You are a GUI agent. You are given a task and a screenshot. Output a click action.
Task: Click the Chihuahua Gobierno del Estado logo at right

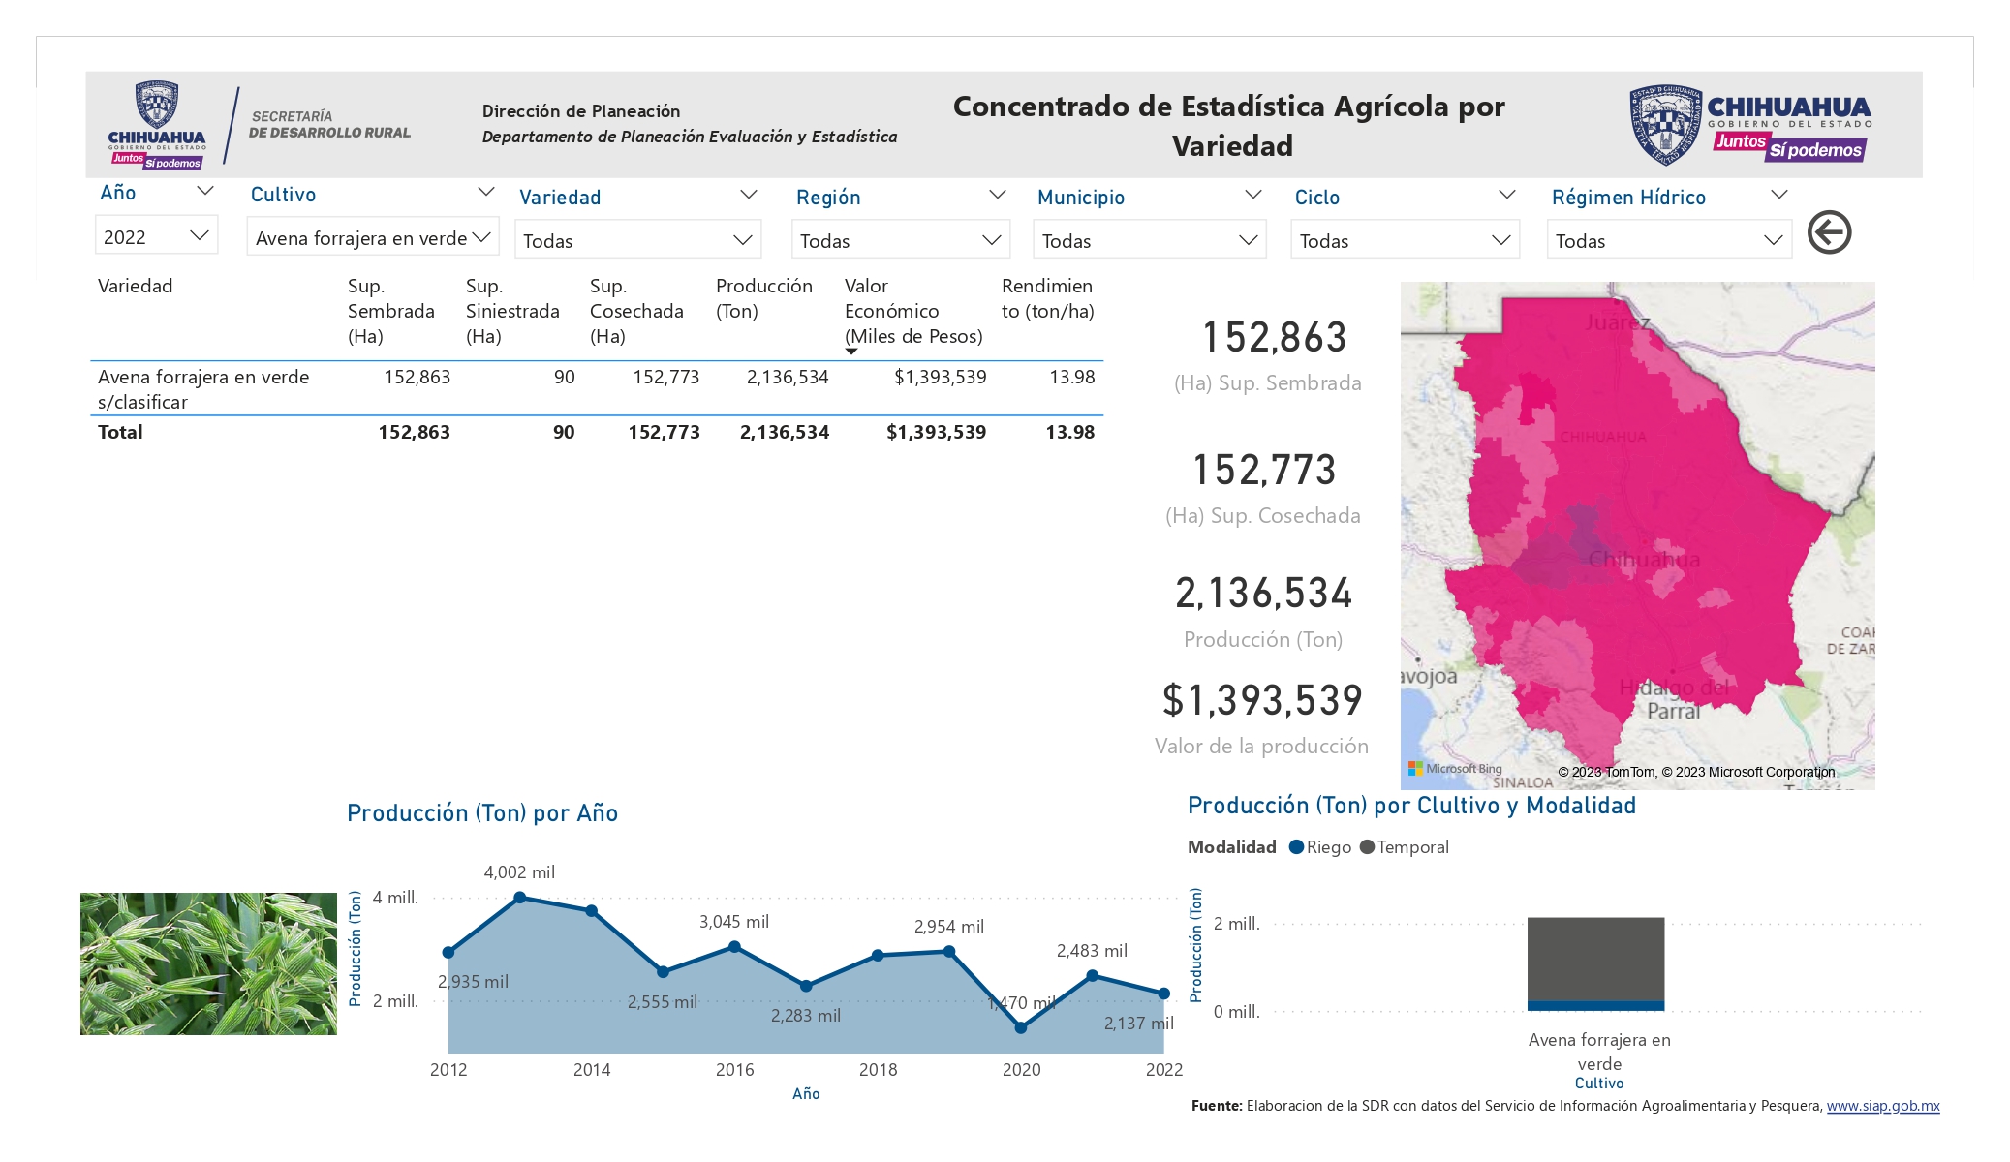pyautogui.click(x=1749, y=125)
